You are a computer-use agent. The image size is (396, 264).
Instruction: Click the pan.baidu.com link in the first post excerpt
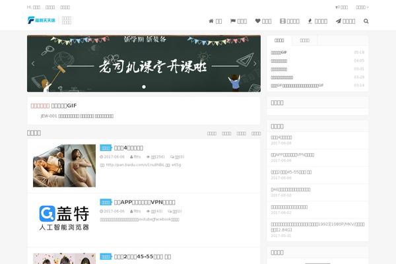point(135,165)
